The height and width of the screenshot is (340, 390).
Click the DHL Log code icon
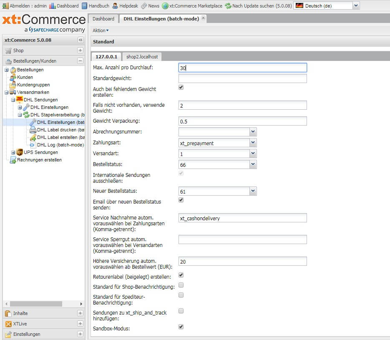pos(33,145)
